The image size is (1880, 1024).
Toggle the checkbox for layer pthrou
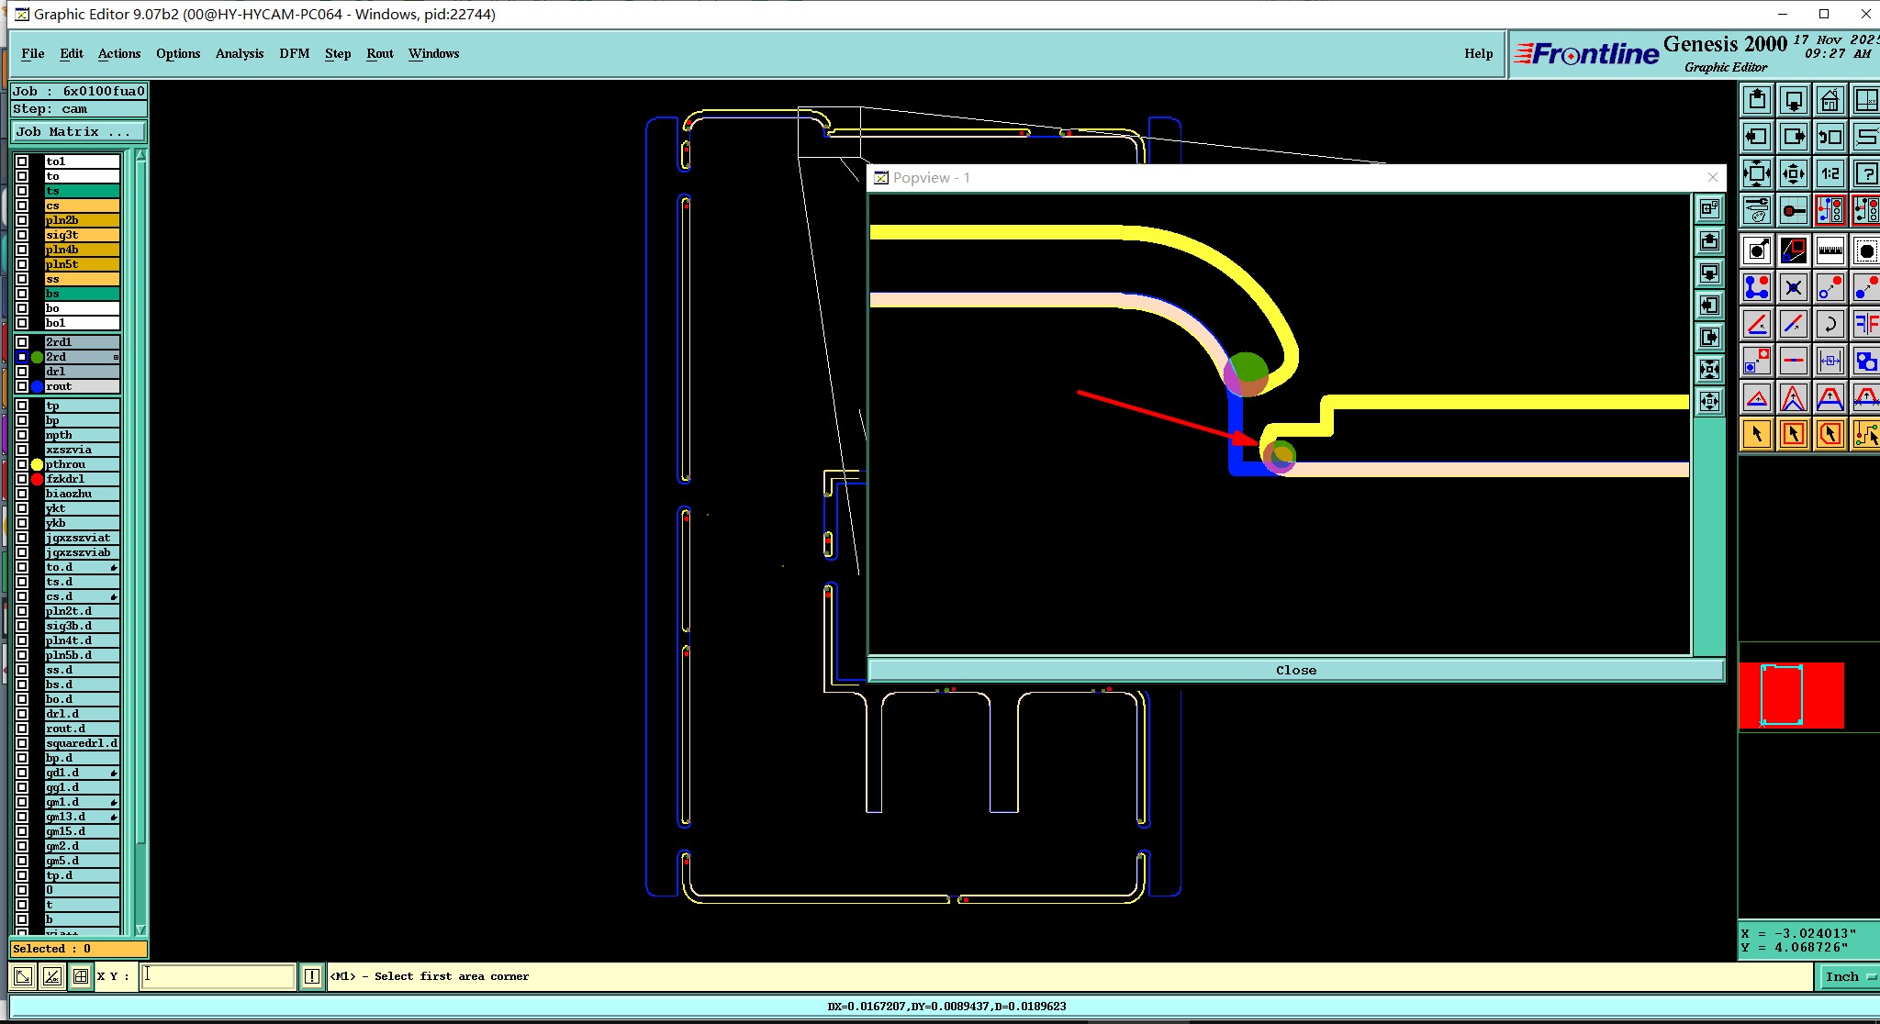[x=22, y=464]
